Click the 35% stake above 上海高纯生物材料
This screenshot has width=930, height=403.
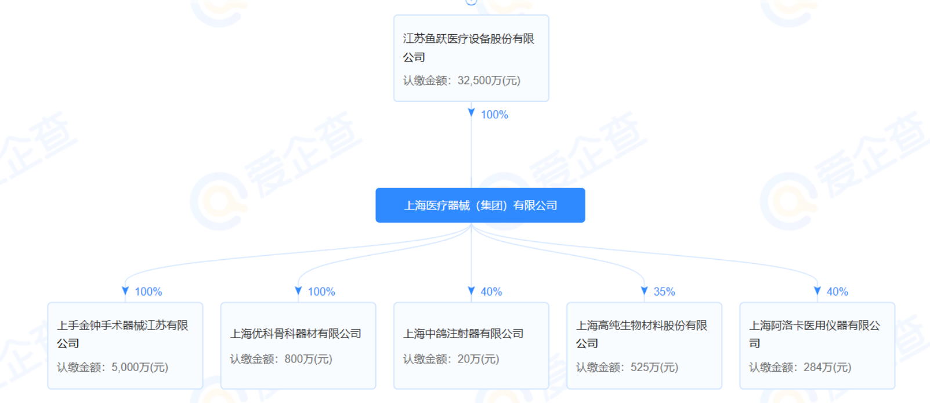[x=664, y=292]
